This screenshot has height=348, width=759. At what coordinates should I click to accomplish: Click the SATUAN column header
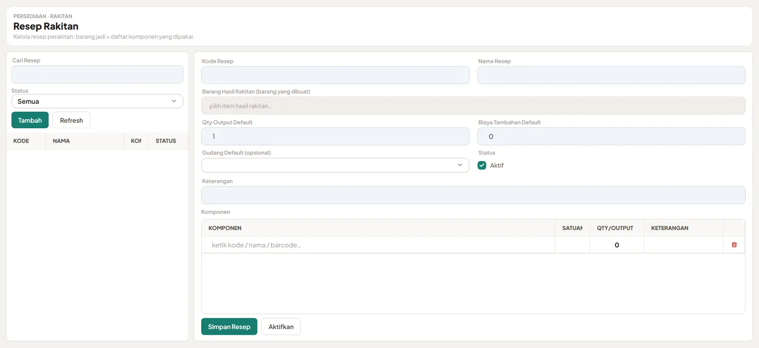coord(573,228)
